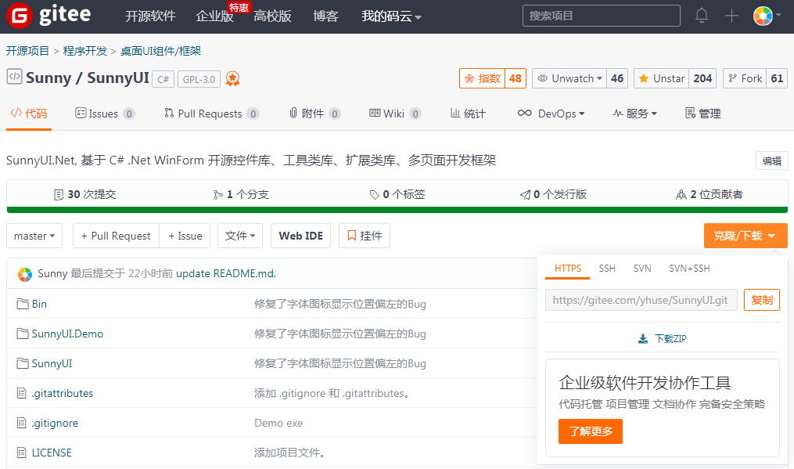Image resolution: width=794 pixels, height=469 pixels.
Task: Toggle the 克隆/下载 dropdown button
Action: 745,236
